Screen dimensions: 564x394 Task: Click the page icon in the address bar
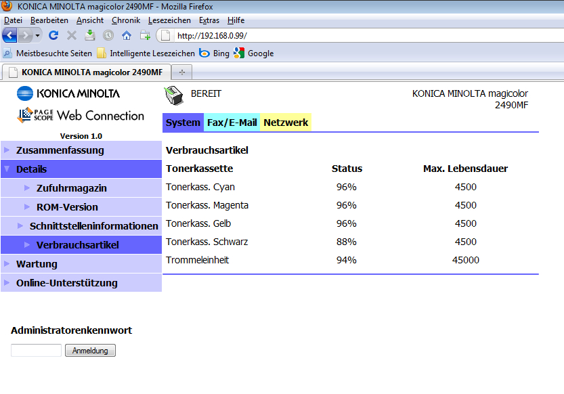[165, 36]
